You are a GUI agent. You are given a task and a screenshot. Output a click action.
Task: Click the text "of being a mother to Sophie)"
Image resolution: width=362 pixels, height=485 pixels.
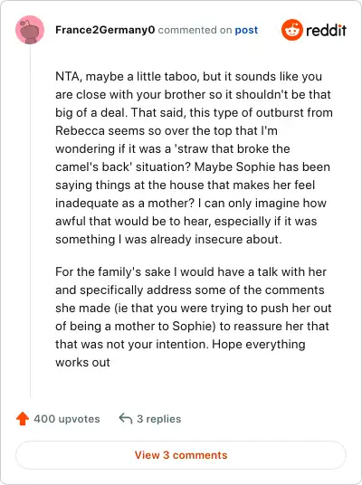[x=136, y=327]
